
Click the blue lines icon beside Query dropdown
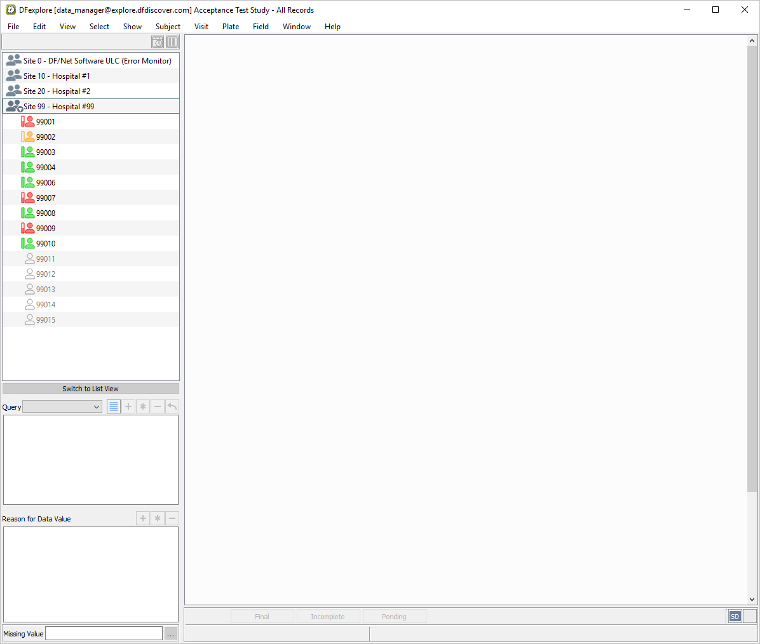point(114,406)
